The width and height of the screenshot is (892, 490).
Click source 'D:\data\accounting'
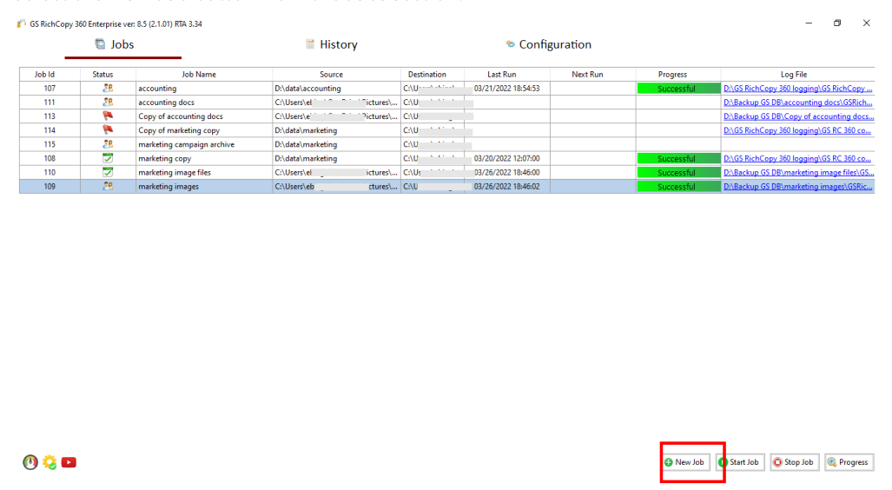pyautogui.click(x=307, y=89)
